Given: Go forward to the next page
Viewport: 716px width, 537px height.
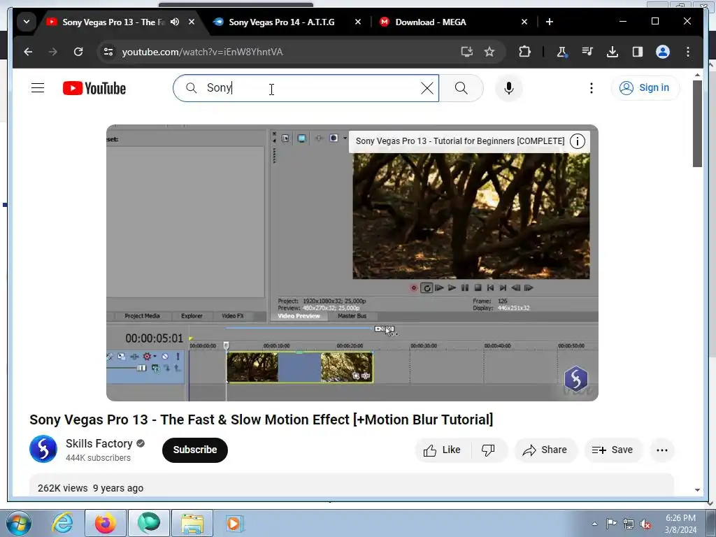Looking at the screenshot, I should click(53, 52).
